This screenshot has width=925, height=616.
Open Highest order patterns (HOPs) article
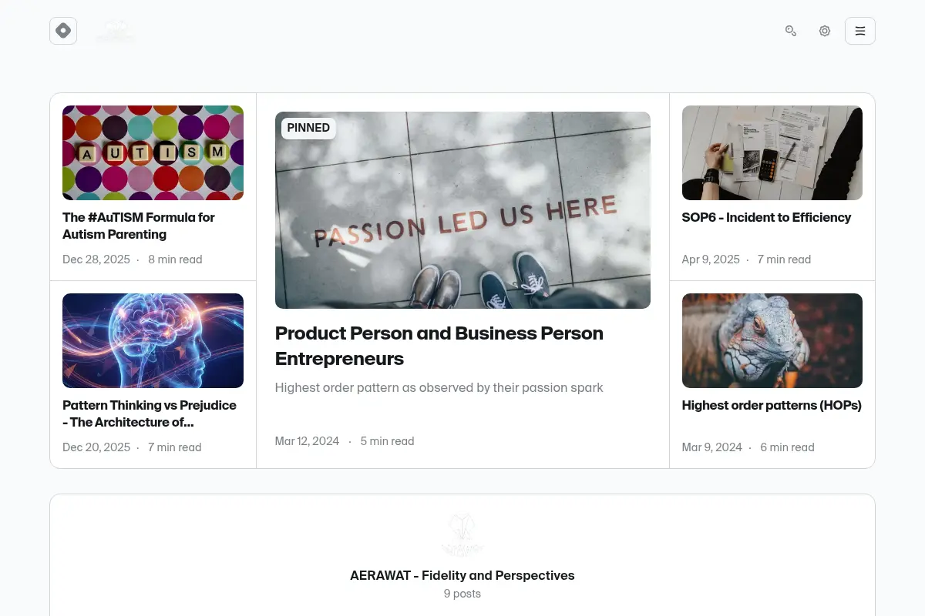coord(772,405)
